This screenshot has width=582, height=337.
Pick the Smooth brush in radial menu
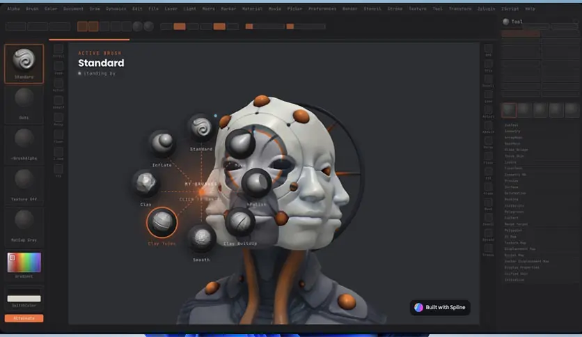(202, 238)
